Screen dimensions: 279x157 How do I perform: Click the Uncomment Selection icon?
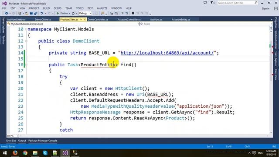click(127, 14)
